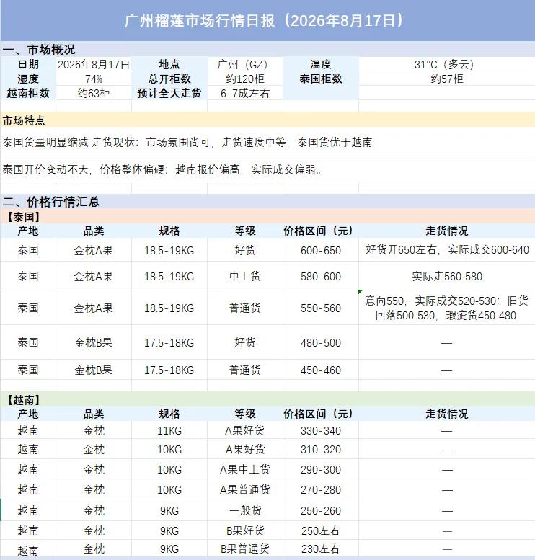Click the '金枕B果' cell in the 480-500 row
This screenshot has height=560, width=535.
(94, 343)
